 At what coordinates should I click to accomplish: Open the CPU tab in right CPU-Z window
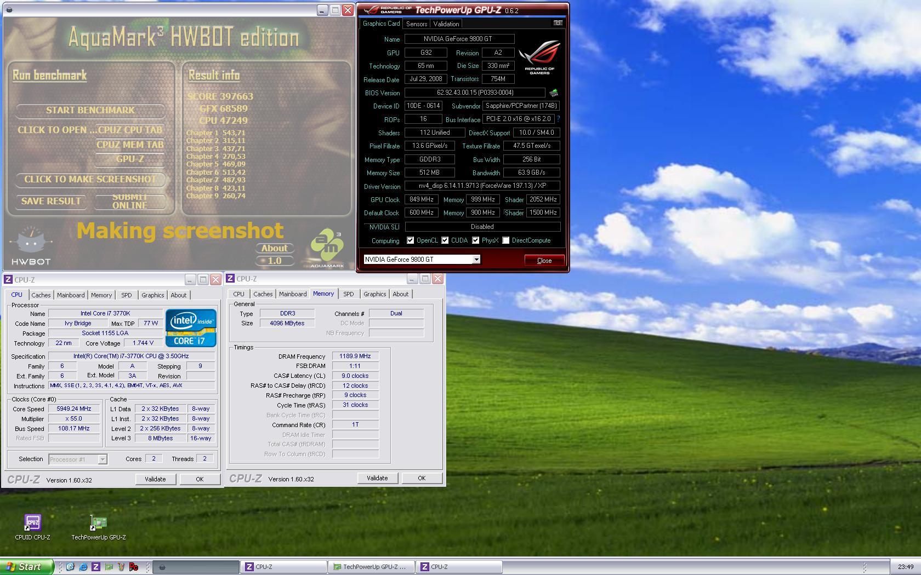[238, 294]
